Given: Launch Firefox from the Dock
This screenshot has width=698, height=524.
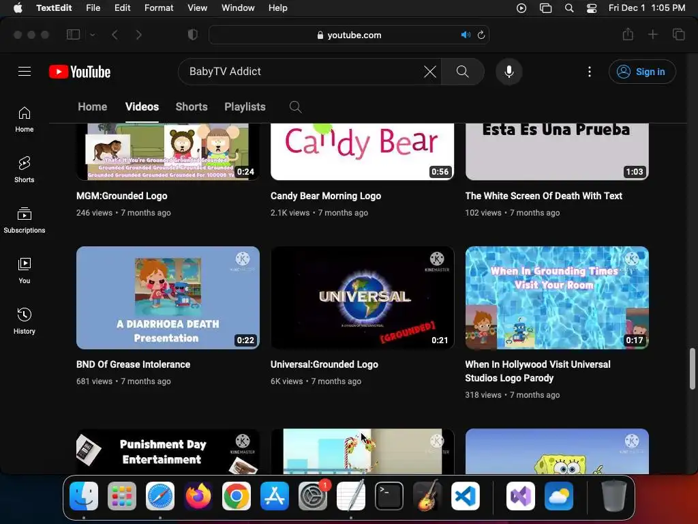Looking at the screenshot, I should click(x=198, y=496).
